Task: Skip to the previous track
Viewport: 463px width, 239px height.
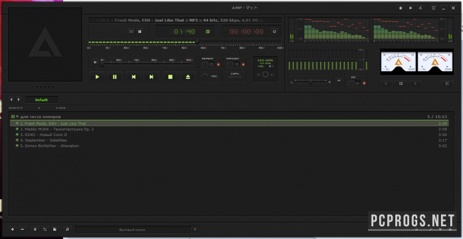Action: coord(134,77)
